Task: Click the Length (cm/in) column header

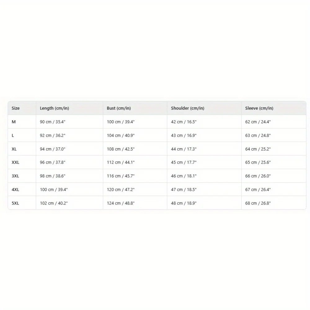Action: 54,108
